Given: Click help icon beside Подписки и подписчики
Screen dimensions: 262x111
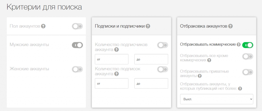Looking at the screenshot, I should point(148,26).
